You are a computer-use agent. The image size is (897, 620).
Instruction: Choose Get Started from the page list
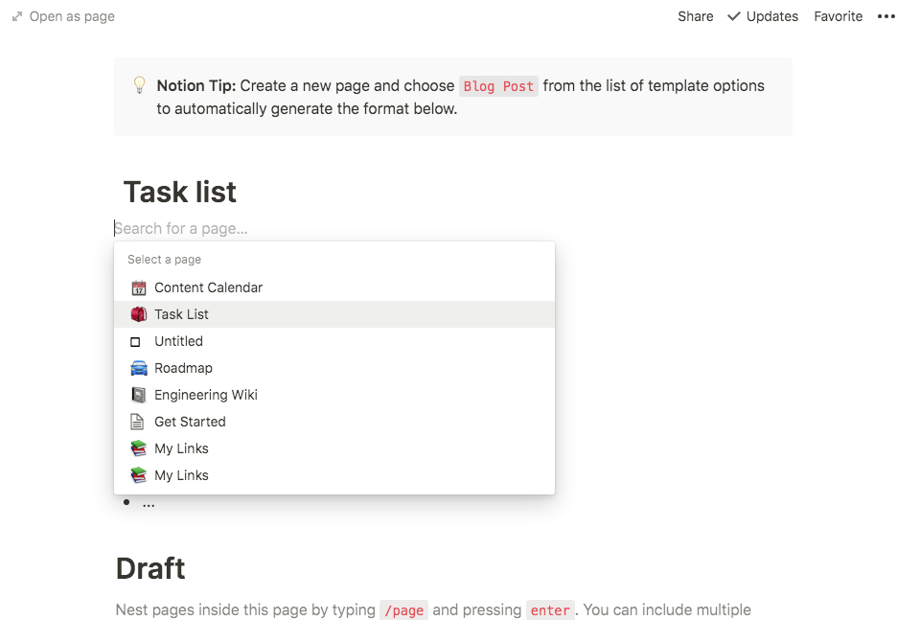pos(334,422)
